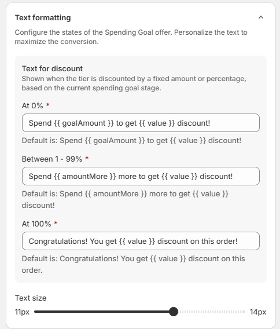Screen dimensions: 280x329
Task: Click the Text size label
Action: [x=31, y=298]
